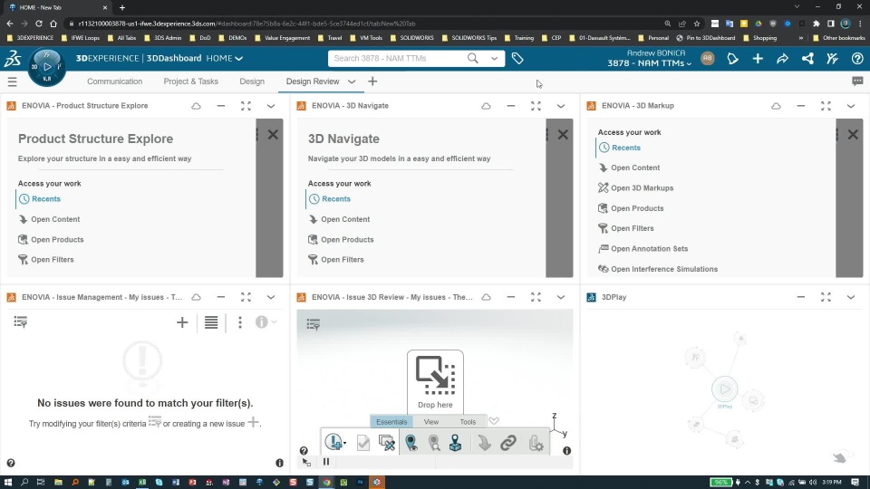Viewport: 870px width, 489px height.
Task: Click the 3DPlay play button graphic
Action: [725, 388]
